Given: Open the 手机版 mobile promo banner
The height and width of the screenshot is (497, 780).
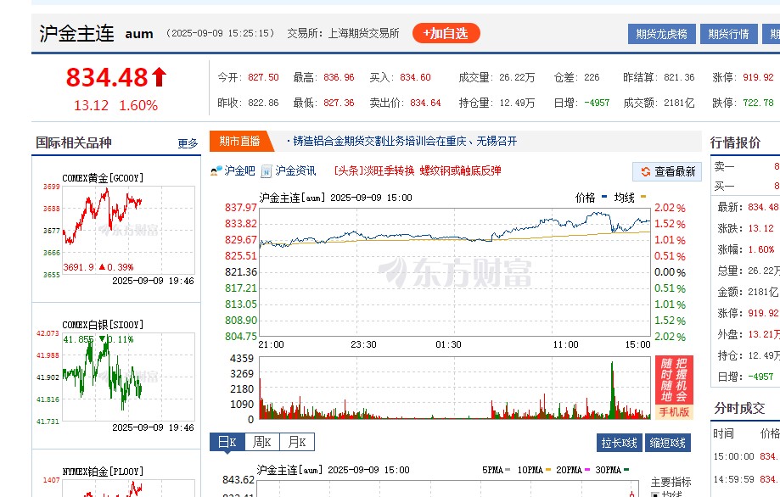Looking at the screenshot, I should tap(674, 388).
